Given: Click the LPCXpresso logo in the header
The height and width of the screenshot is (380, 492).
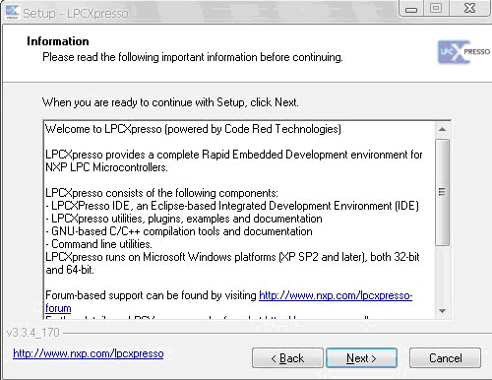Looking at the screenshot, I should (x=463, y=52).
